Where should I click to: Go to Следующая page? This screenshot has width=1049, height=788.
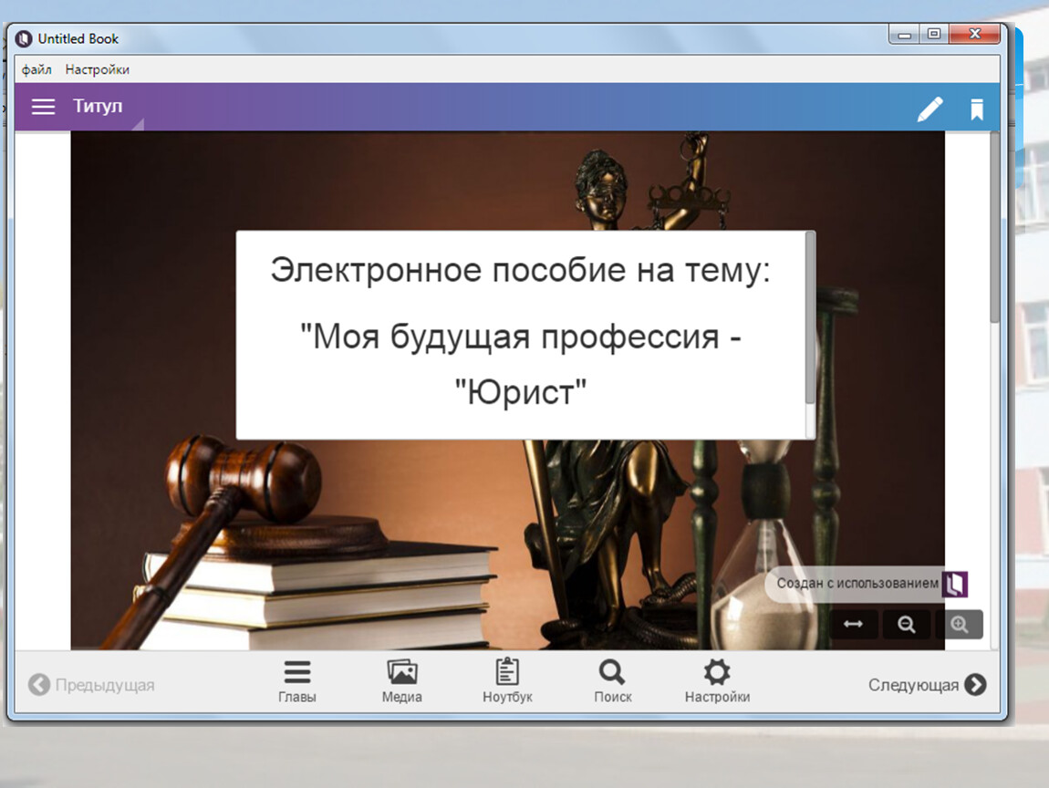point(928,685)
